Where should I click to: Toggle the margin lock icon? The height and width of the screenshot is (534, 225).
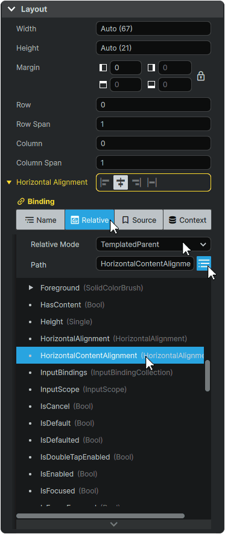click(201, 76)
